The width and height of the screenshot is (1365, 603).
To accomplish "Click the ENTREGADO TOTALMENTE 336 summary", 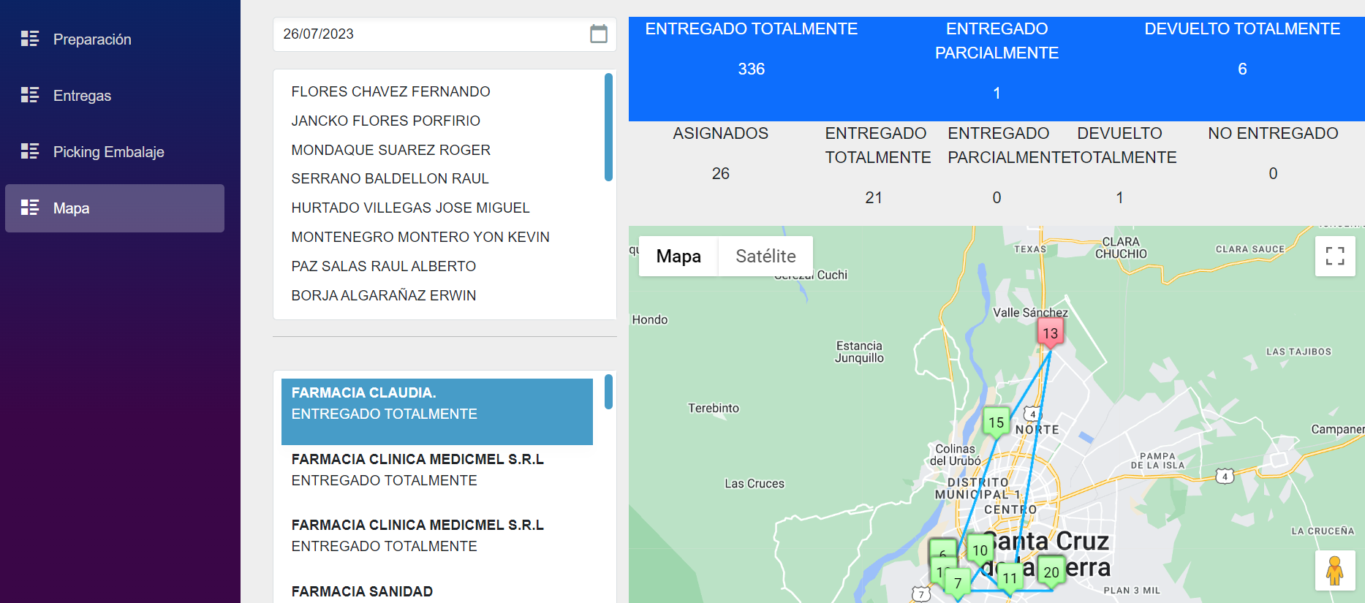I will click(x=751, y=49).
